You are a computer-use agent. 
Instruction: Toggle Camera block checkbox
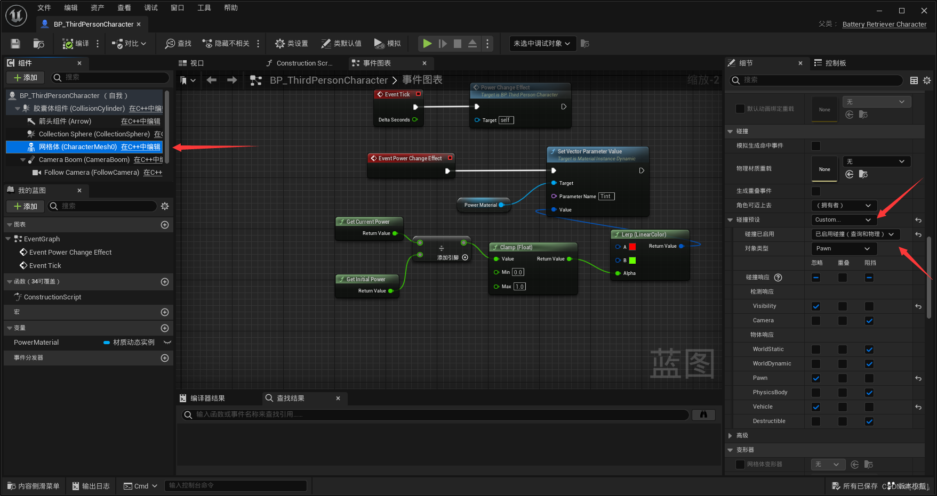[x=869, y=321]
